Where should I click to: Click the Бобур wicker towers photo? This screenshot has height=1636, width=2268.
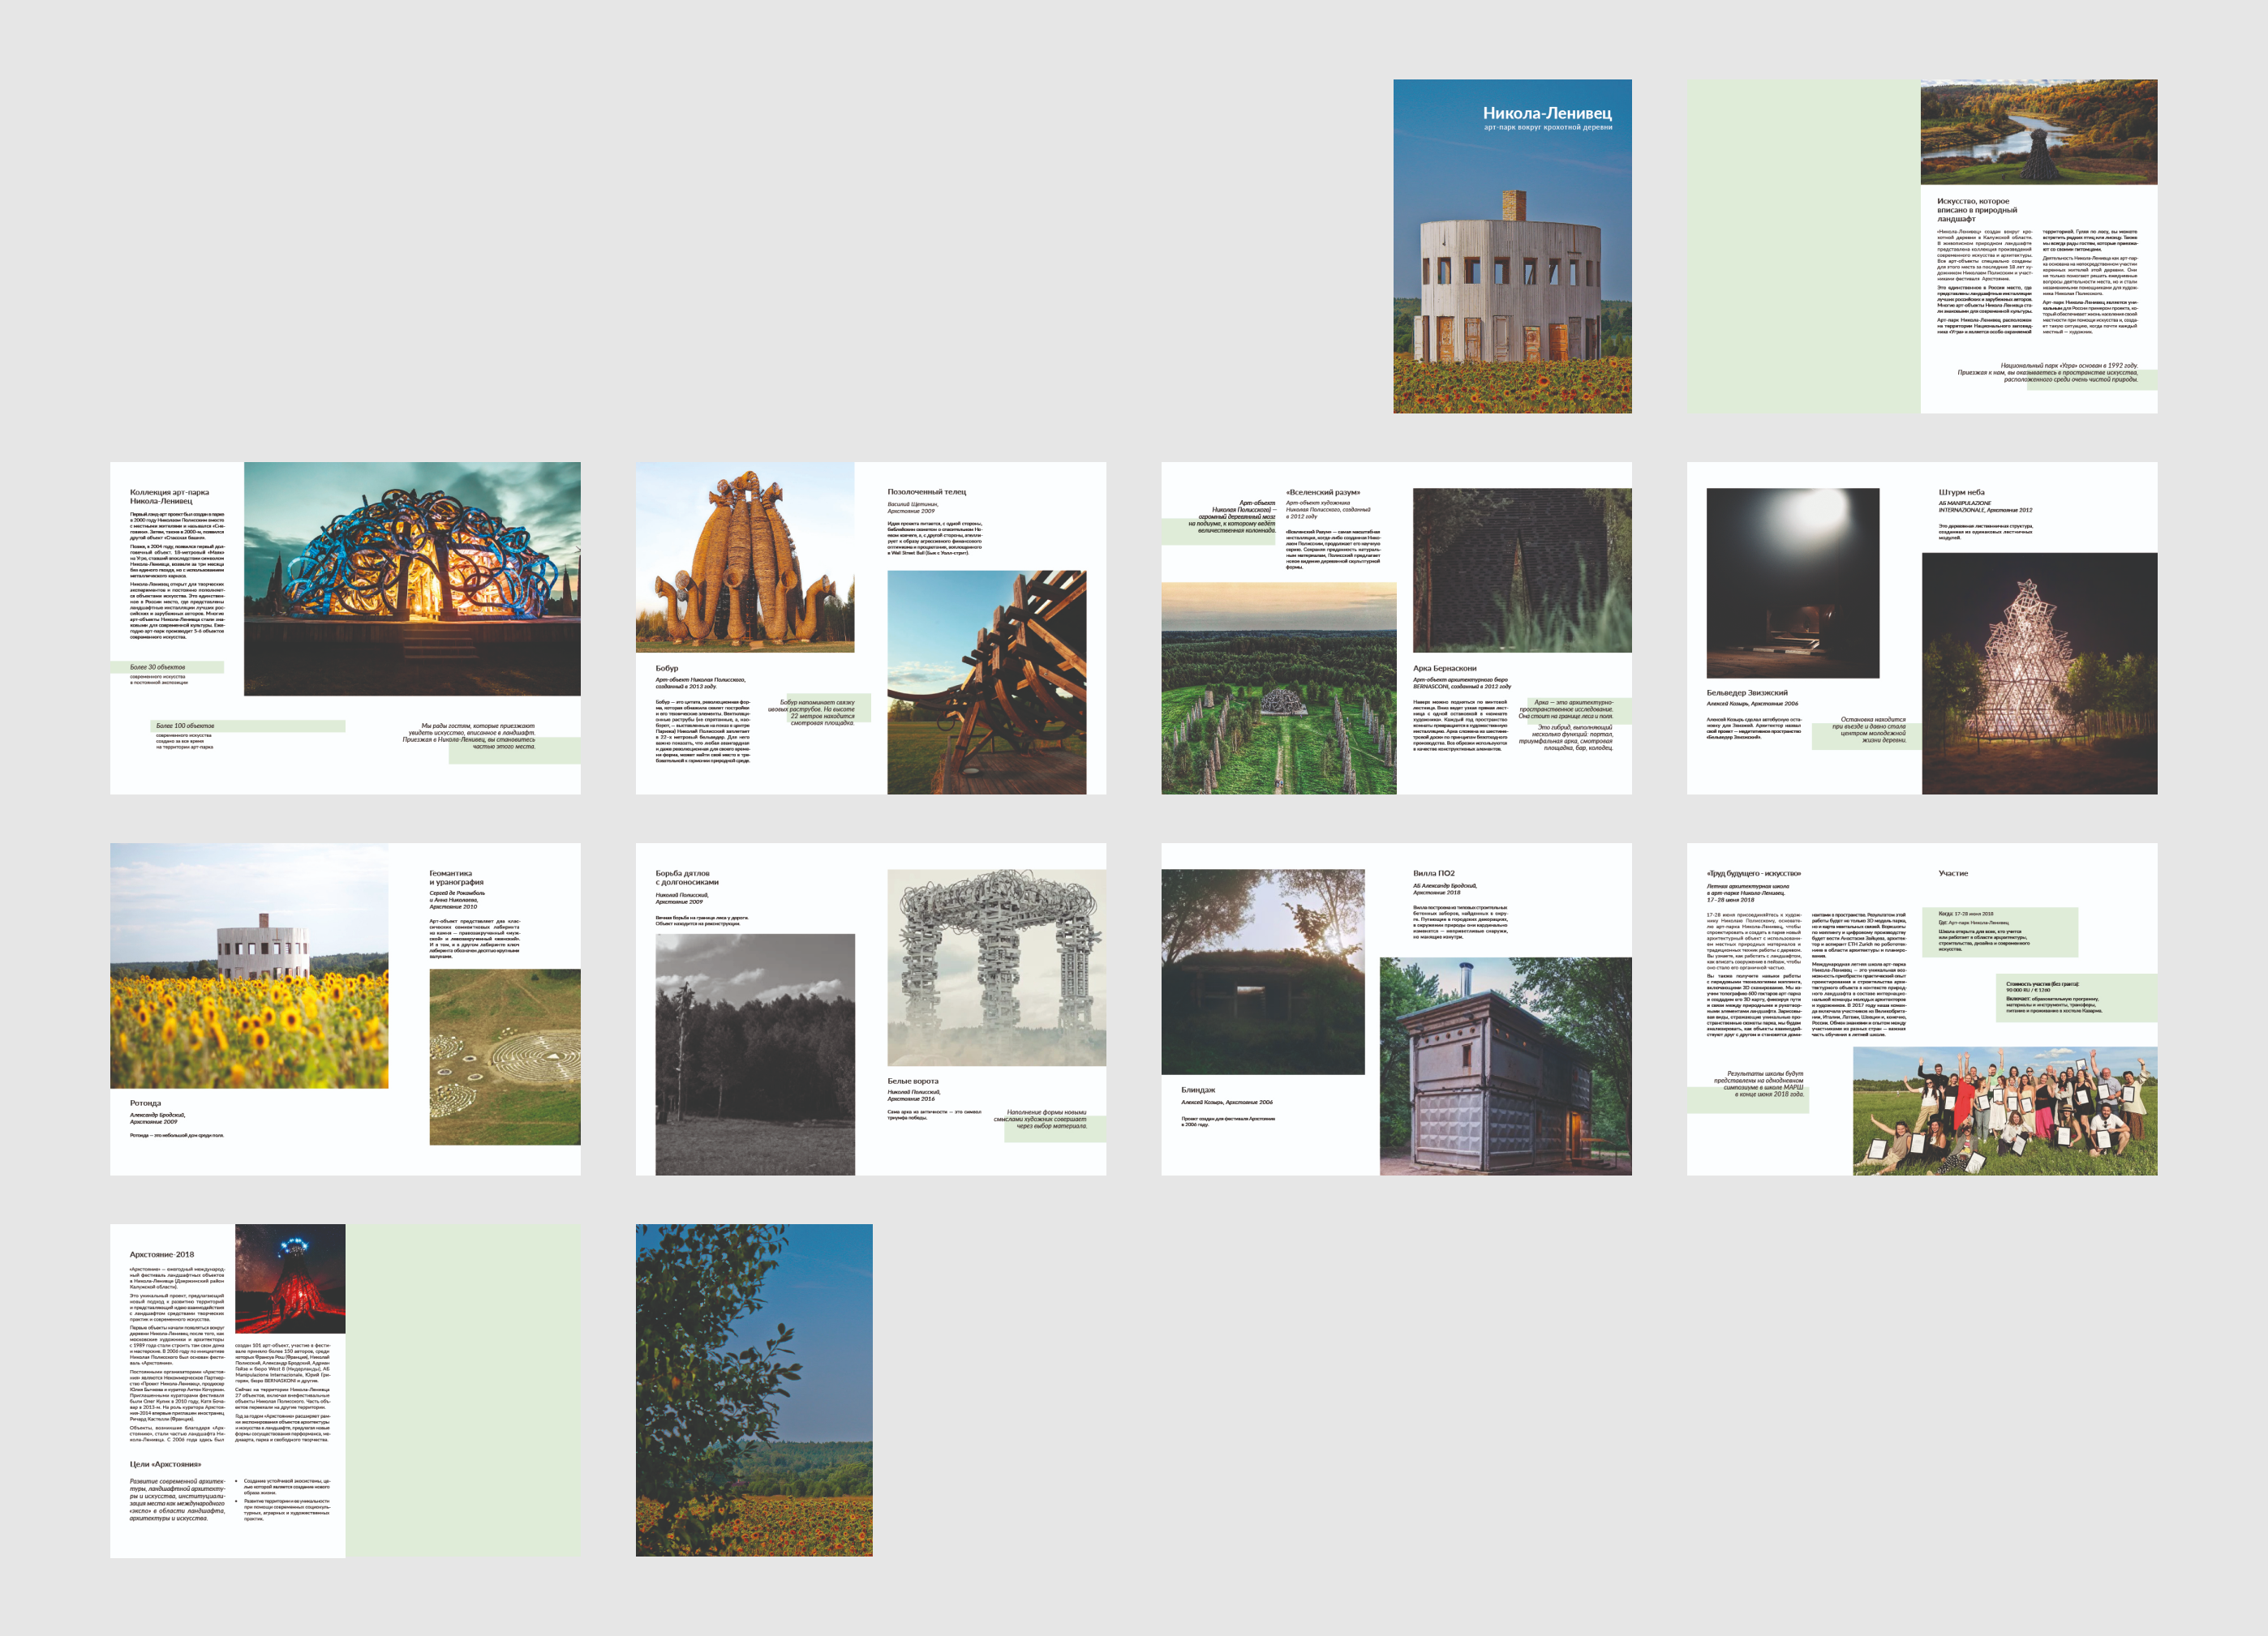point(745,557)
